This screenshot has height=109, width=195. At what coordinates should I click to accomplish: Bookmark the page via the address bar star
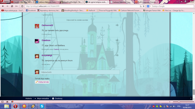point(144,6)
